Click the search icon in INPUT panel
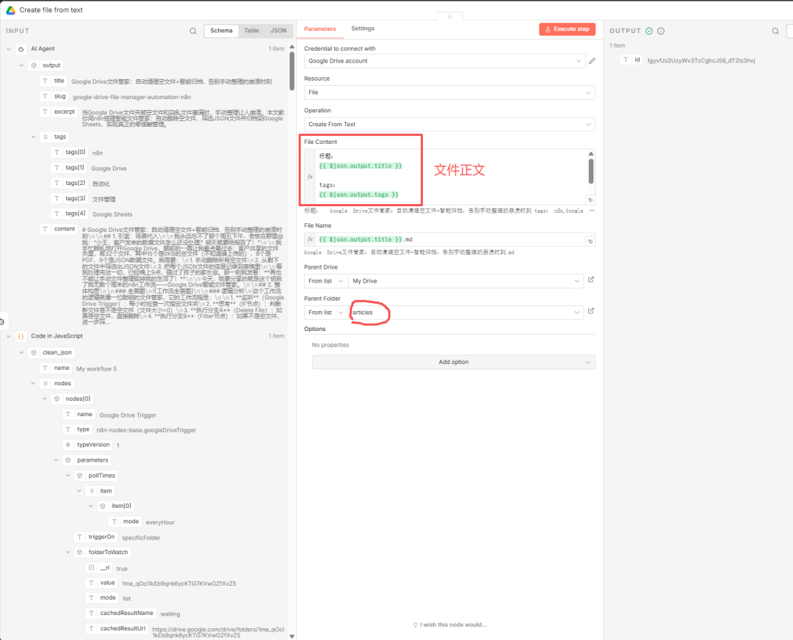Viewport: 793px width, 640px height. click(193, 31)
